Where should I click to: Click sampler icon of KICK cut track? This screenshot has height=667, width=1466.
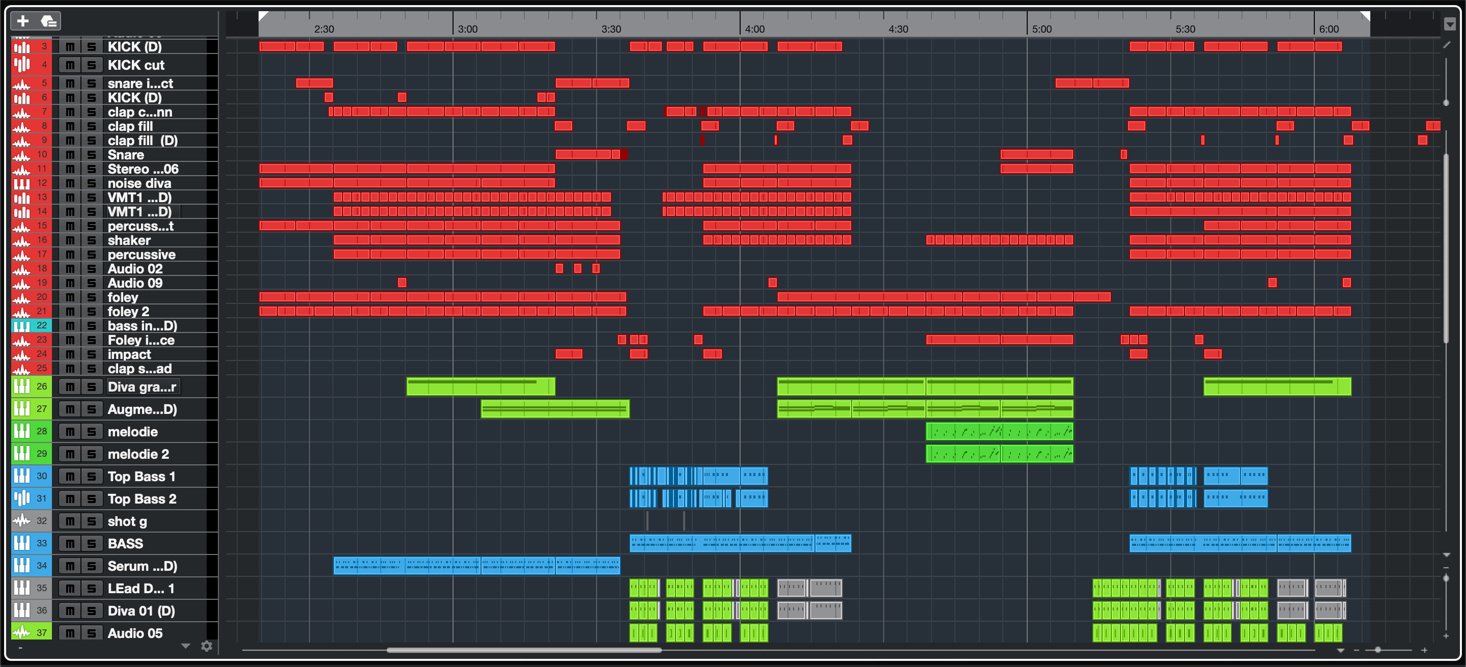(22, 65)
